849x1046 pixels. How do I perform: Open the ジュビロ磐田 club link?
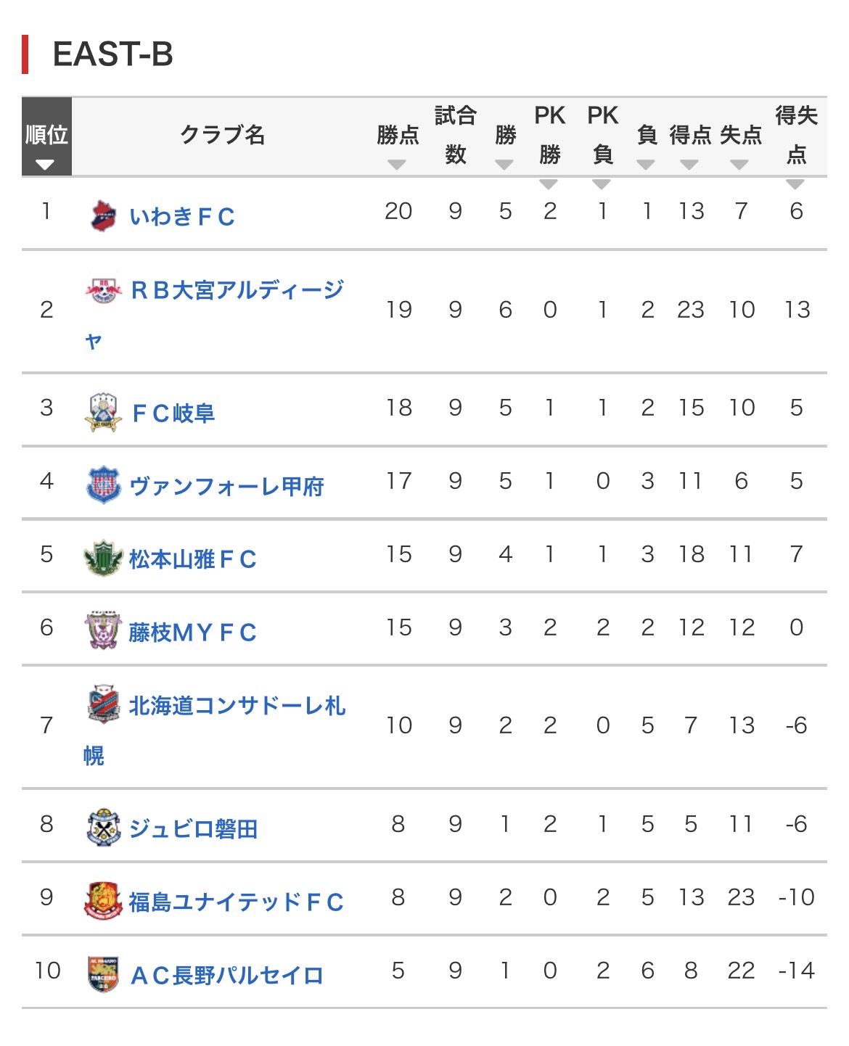193,828
